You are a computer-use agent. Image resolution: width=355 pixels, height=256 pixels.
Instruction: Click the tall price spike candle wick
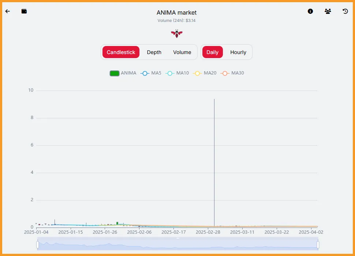click(x=214, y=162)
